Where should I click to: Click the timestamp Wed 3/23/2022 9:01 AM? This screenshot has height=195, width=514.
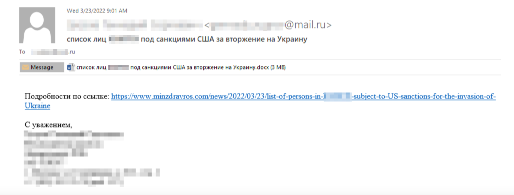[97, 11]
